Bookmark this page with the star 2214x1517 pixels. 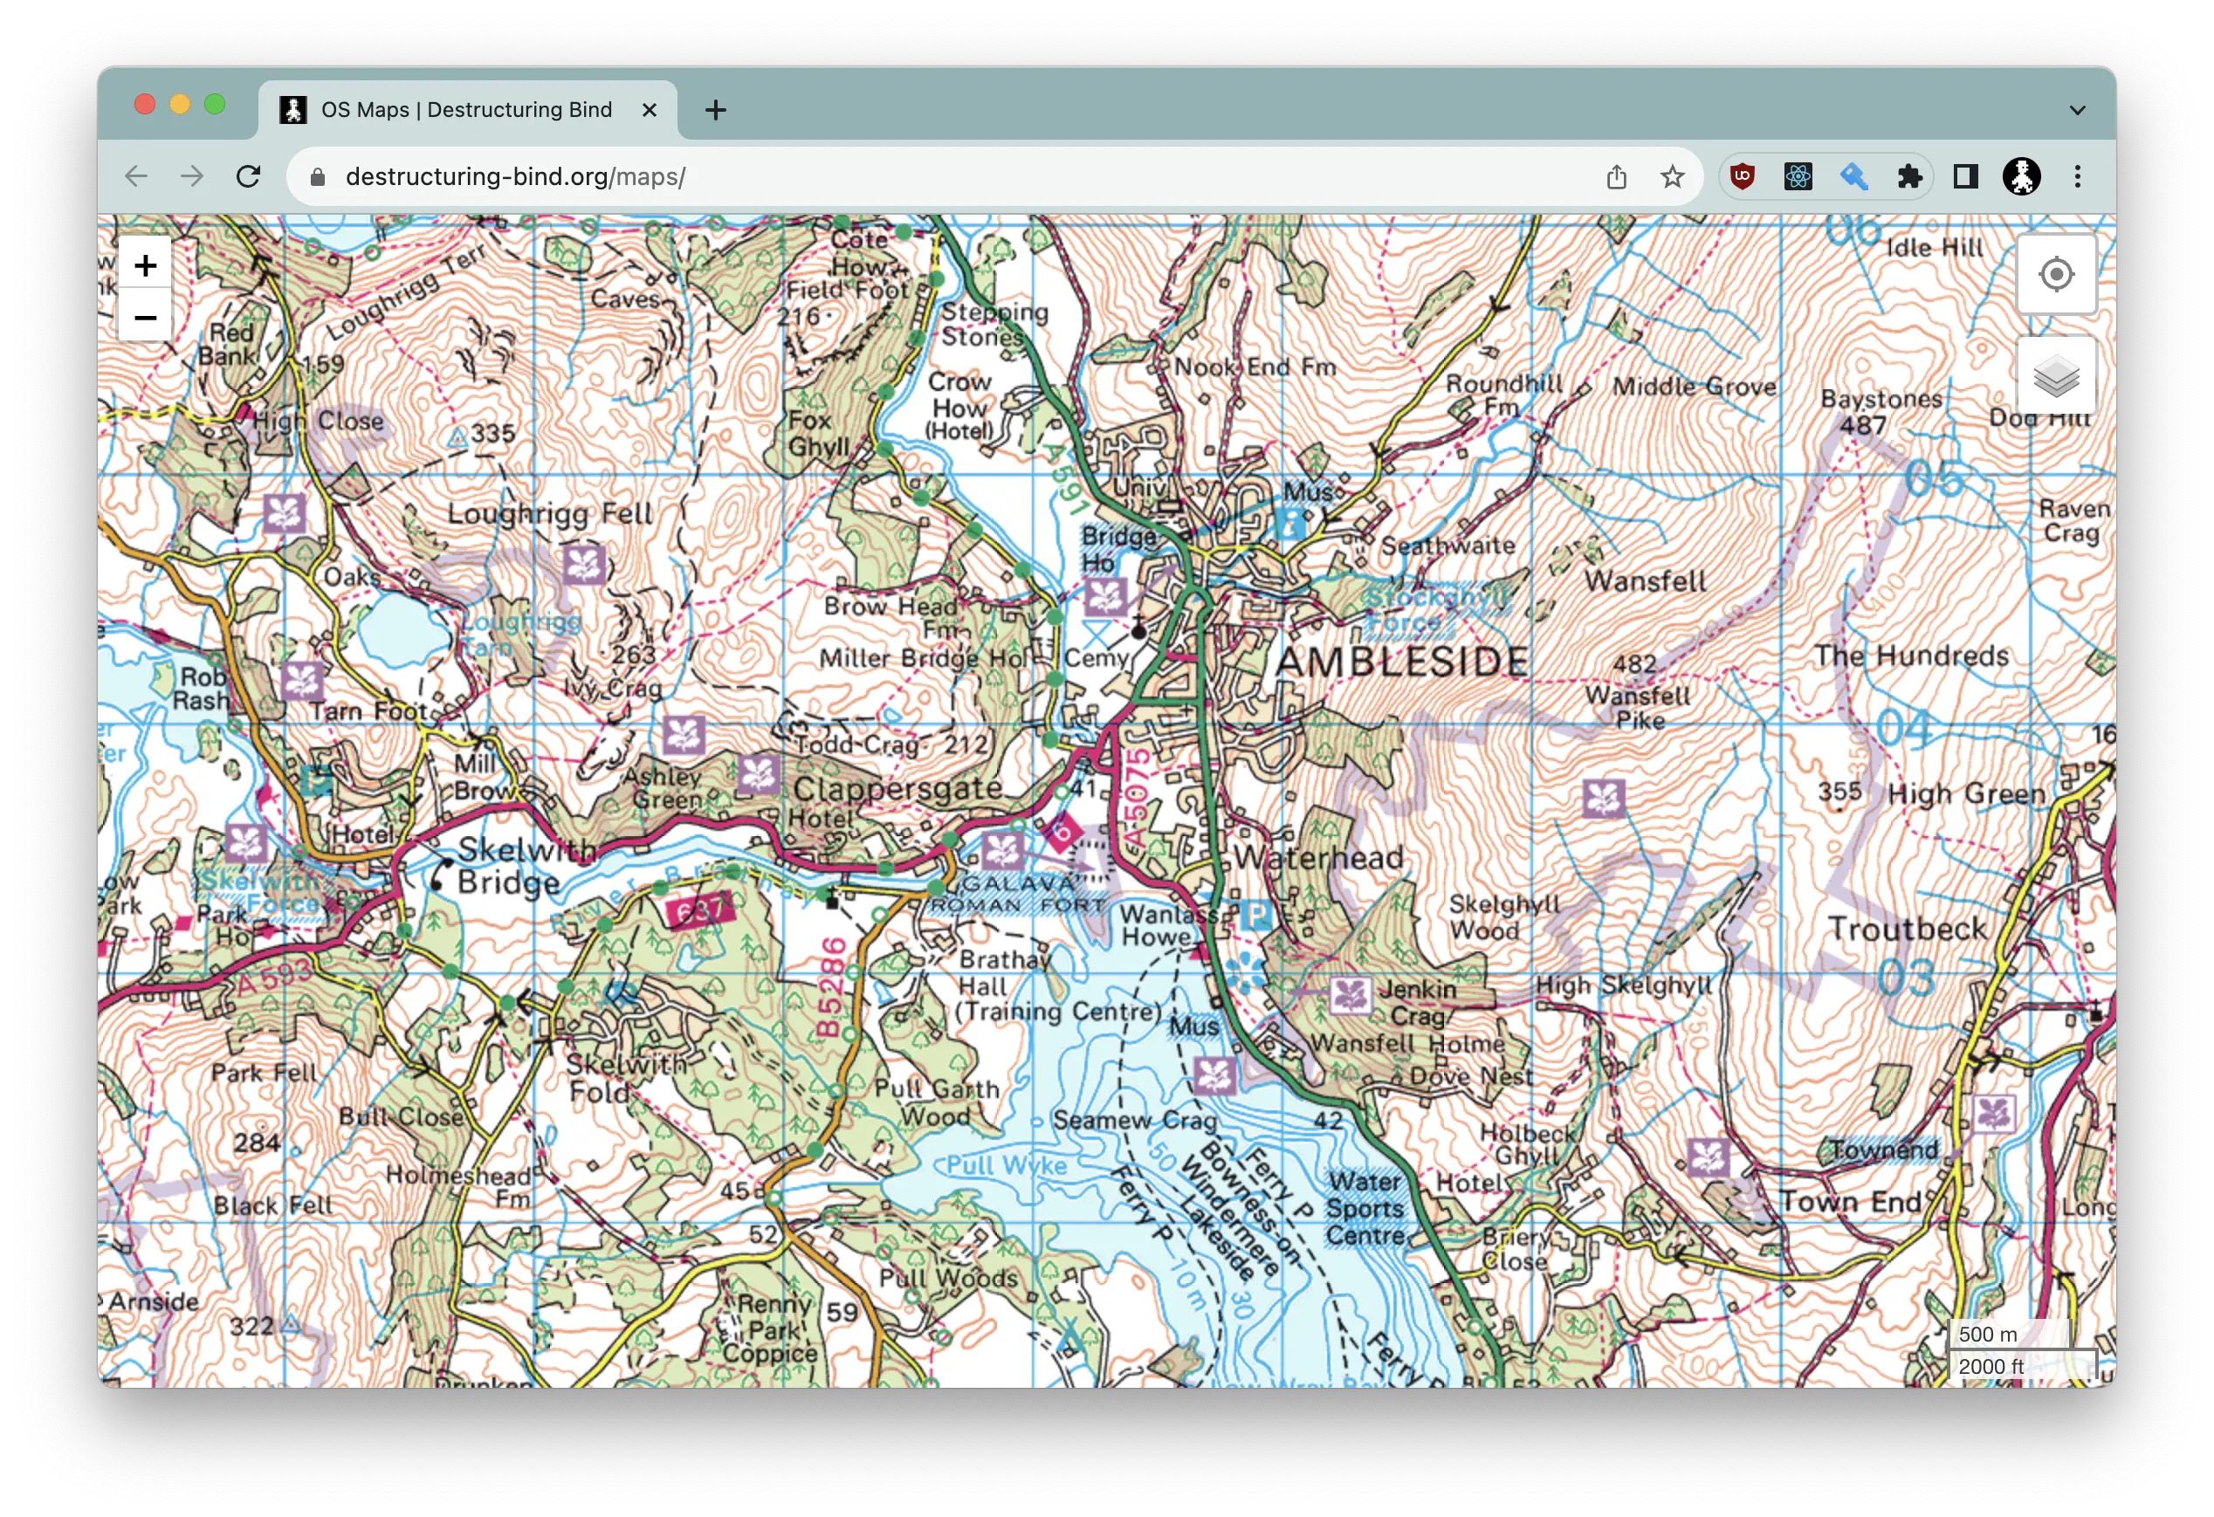point(1672,176)
